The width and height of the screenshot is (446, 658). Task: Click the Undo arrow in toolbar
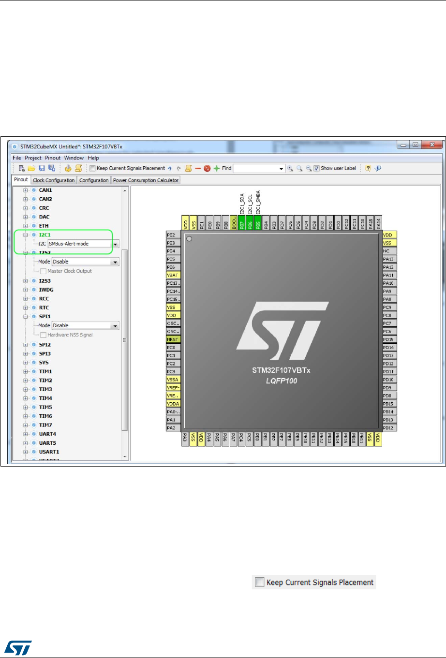(169, 168)
